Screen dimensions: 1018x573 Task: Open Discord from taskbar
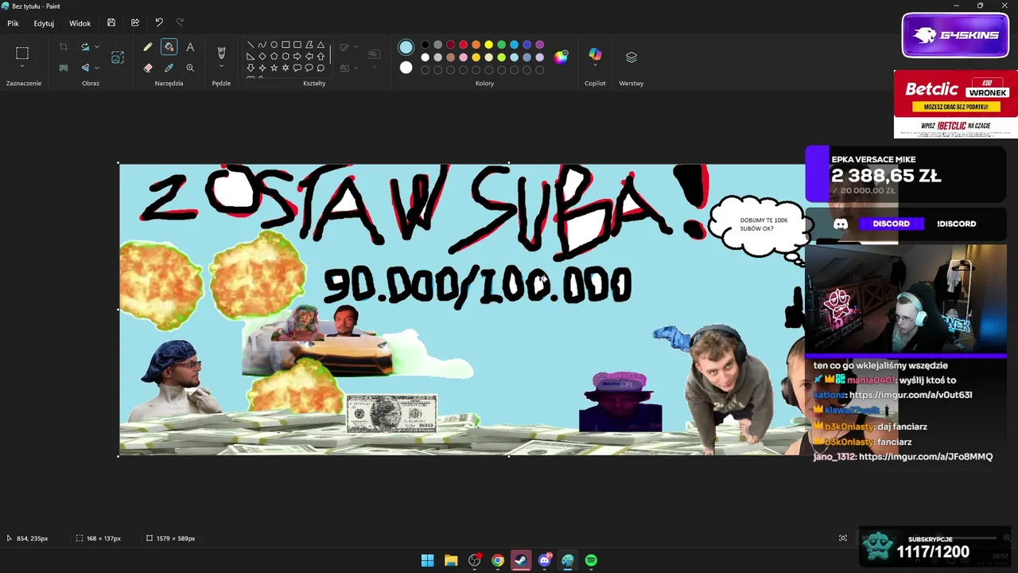[545, 560]
